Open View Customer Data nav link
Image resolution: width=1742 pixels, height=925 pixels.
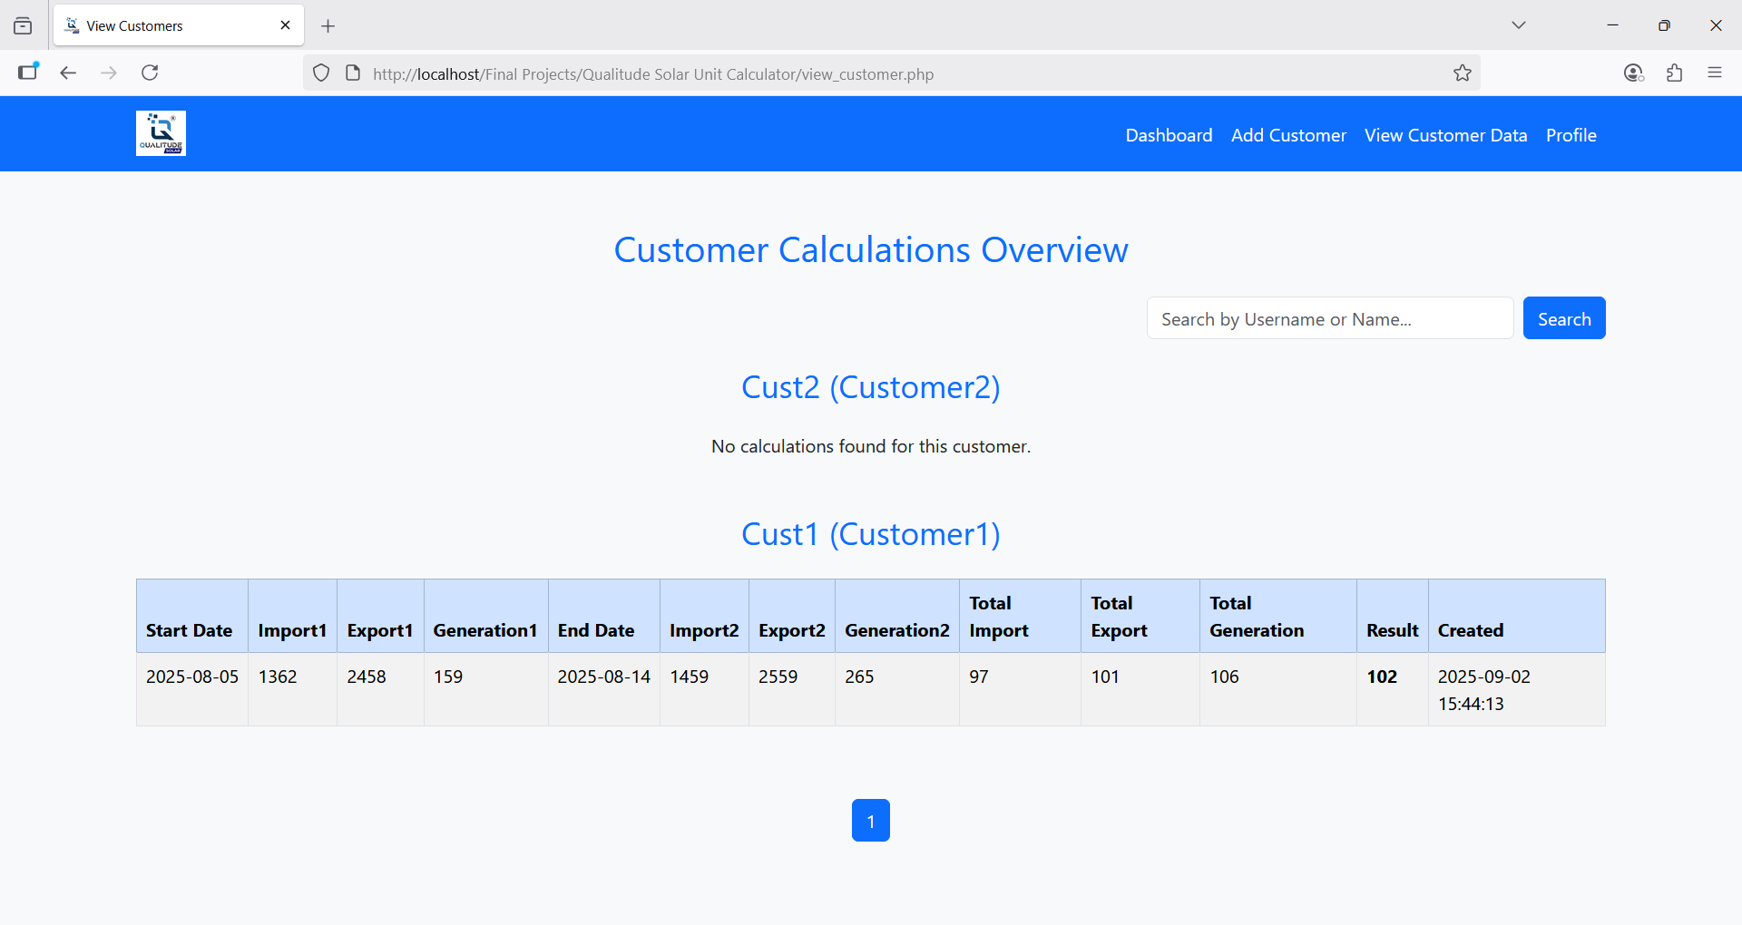(1445, 135)
